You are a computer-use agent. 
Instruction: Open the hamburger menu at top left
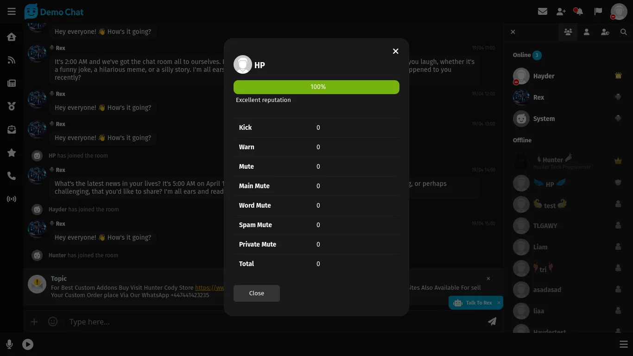pyautogui.click(x=12, y=12)
